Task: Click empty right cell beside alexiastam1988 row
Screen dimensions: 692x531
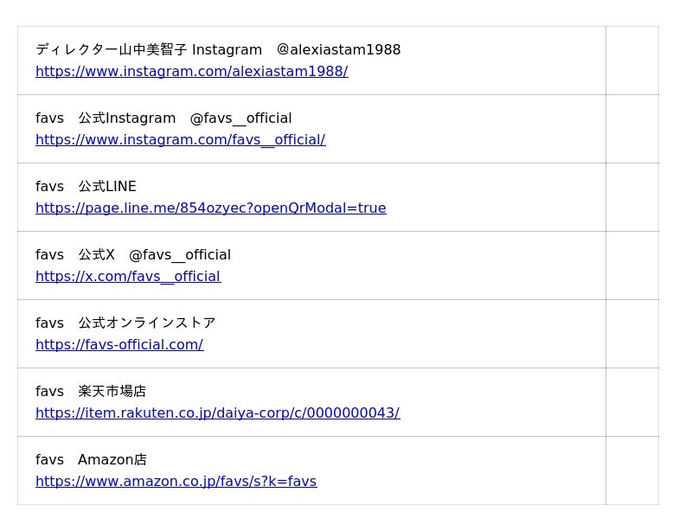Action: click(x=632, y=61)
